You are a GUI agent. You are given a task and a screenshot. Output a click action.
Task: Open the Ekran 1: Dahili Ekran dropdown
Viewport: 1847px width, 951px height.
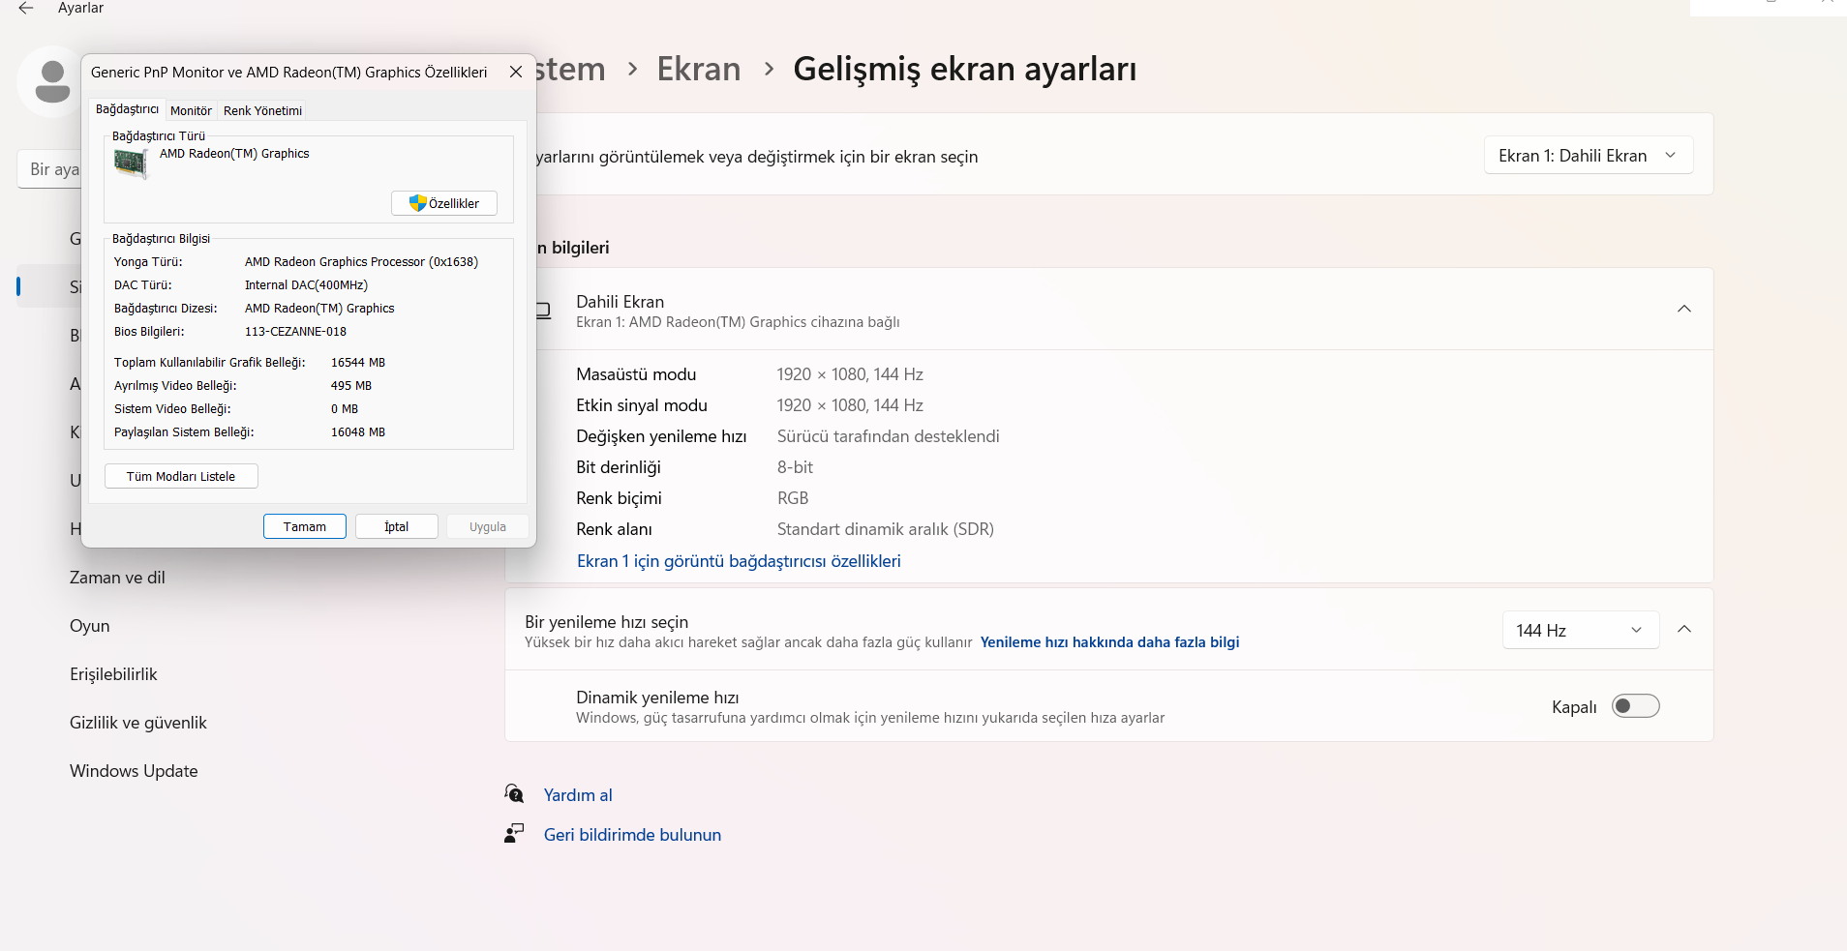tap(1588, 156)
